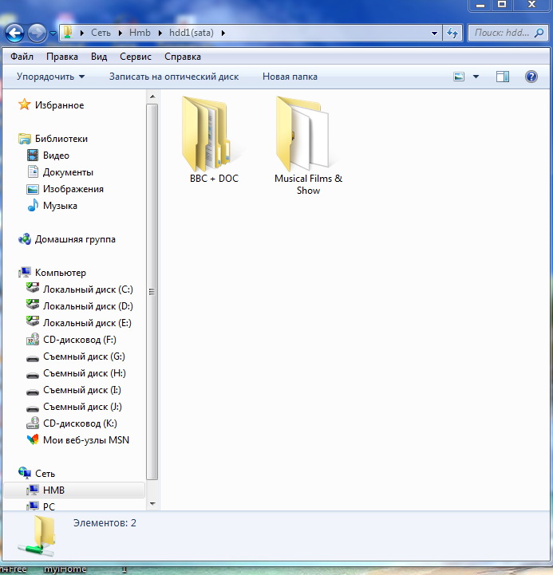This screenshot has height=575, width=553.
Task: Click navigation pane scroll up arrow
Action: pyautogui.click(x=152, y=96)
